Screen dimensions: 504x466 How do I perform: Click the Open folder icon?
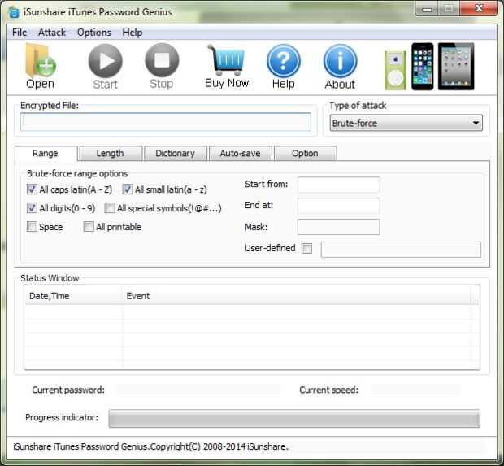pyautogui.click(x=40, y=61)
